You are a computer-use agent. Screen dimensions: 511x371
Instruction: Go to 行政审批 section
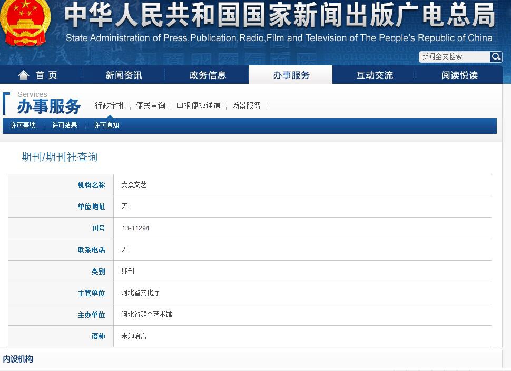click(110, 105)
